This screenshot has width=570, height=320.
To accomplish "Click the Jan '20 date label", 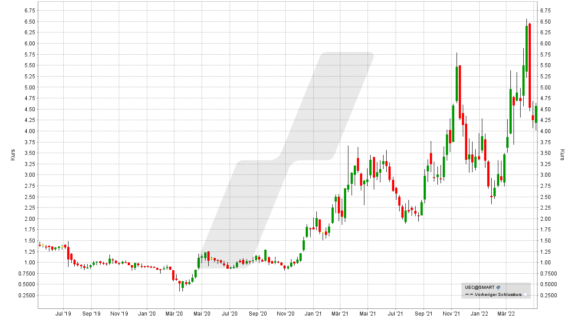I will 146,313.
